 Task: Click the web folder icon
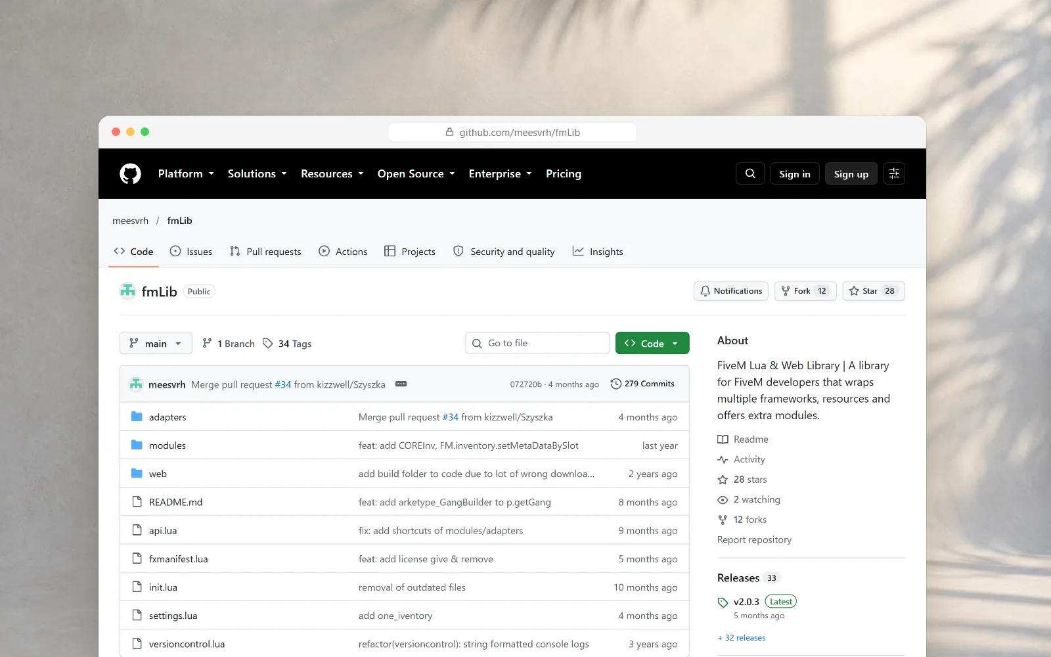tap(137, 473)
